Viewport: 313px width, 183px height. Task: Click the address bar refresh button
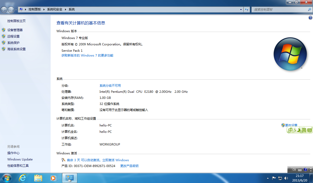(x=247, y=9)
